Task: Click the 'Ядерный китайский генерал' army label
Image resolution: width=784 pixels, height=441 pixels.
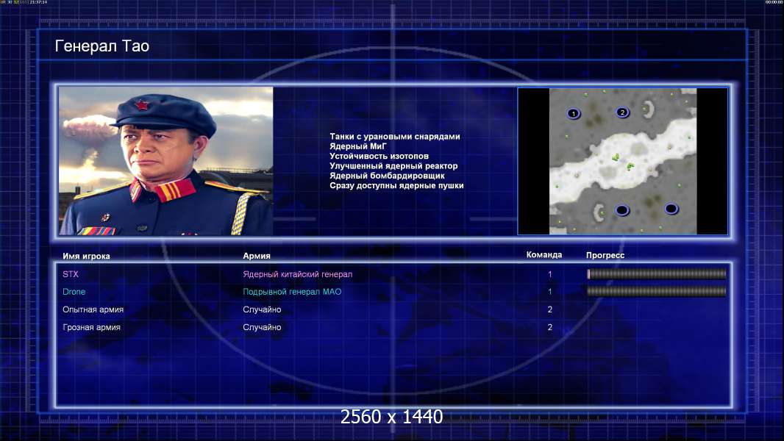Action: pyautogui.click(x=298, y=274)
